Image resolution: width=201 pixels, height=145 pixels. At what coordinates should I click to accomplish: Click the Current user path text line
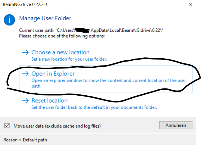coord(91,30)
